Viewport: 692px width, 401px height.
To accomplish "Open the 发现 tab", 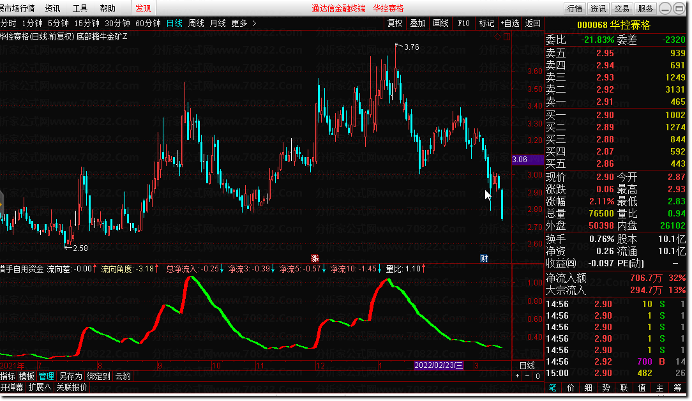I will click(x=143, y=8).
